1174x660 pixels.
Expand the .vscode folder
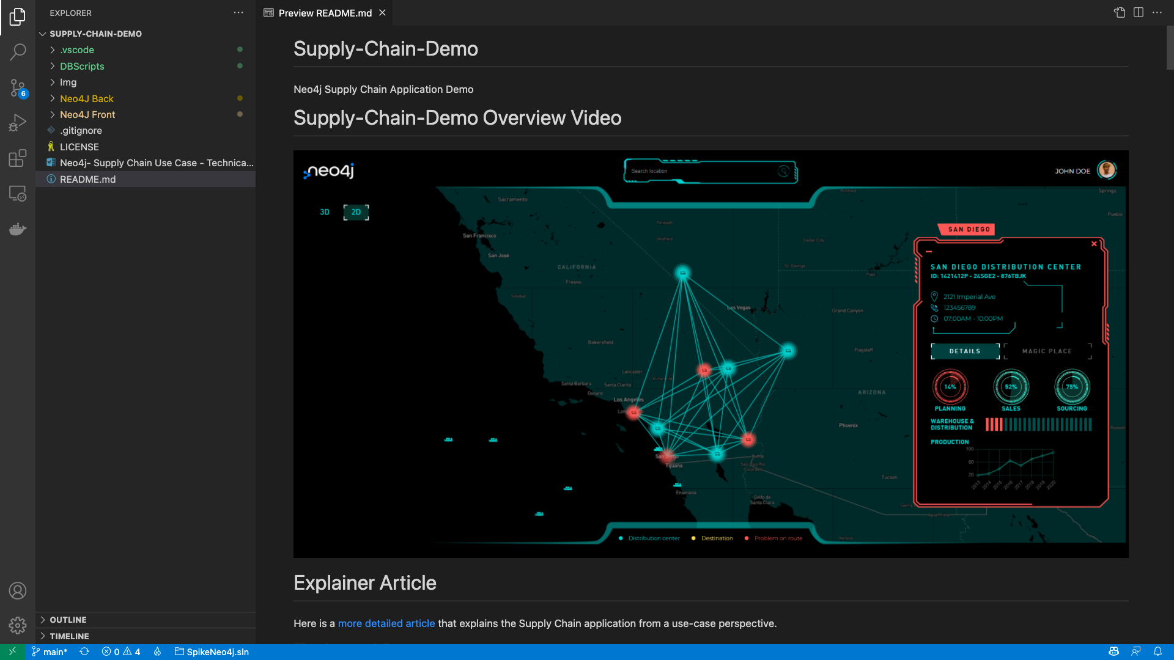(x=146, y=50)
